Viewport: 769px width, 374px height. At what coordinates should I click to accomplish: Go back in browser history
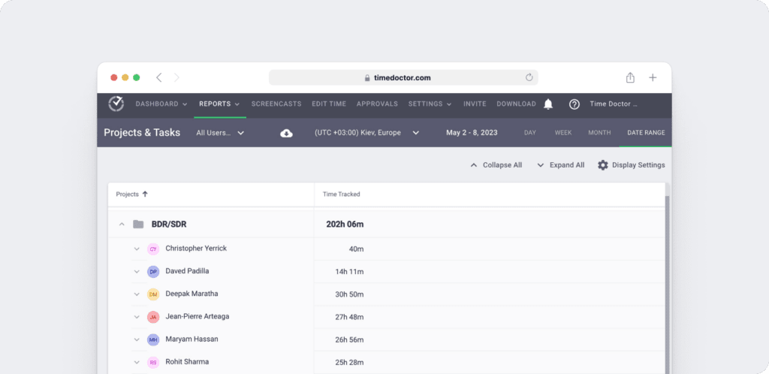click(x=158, y=77)
